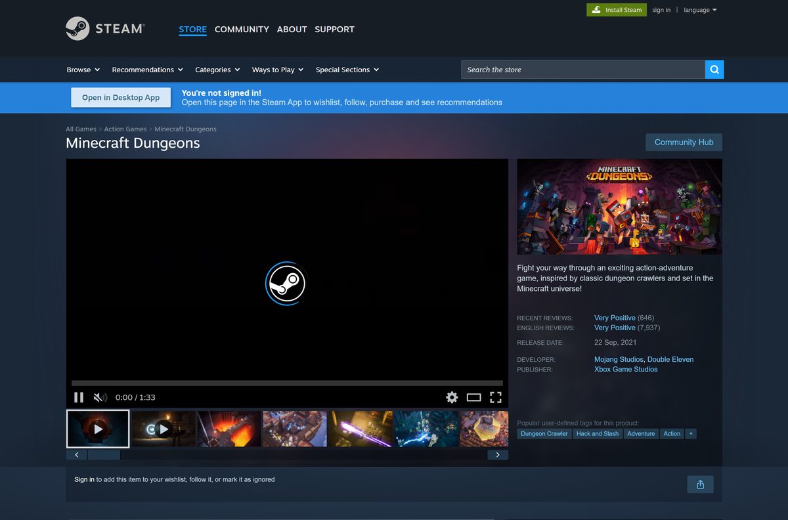Viewport: 788px width, 520px height.
Task: Click the Install Steam button
Action: pos(617,10)
